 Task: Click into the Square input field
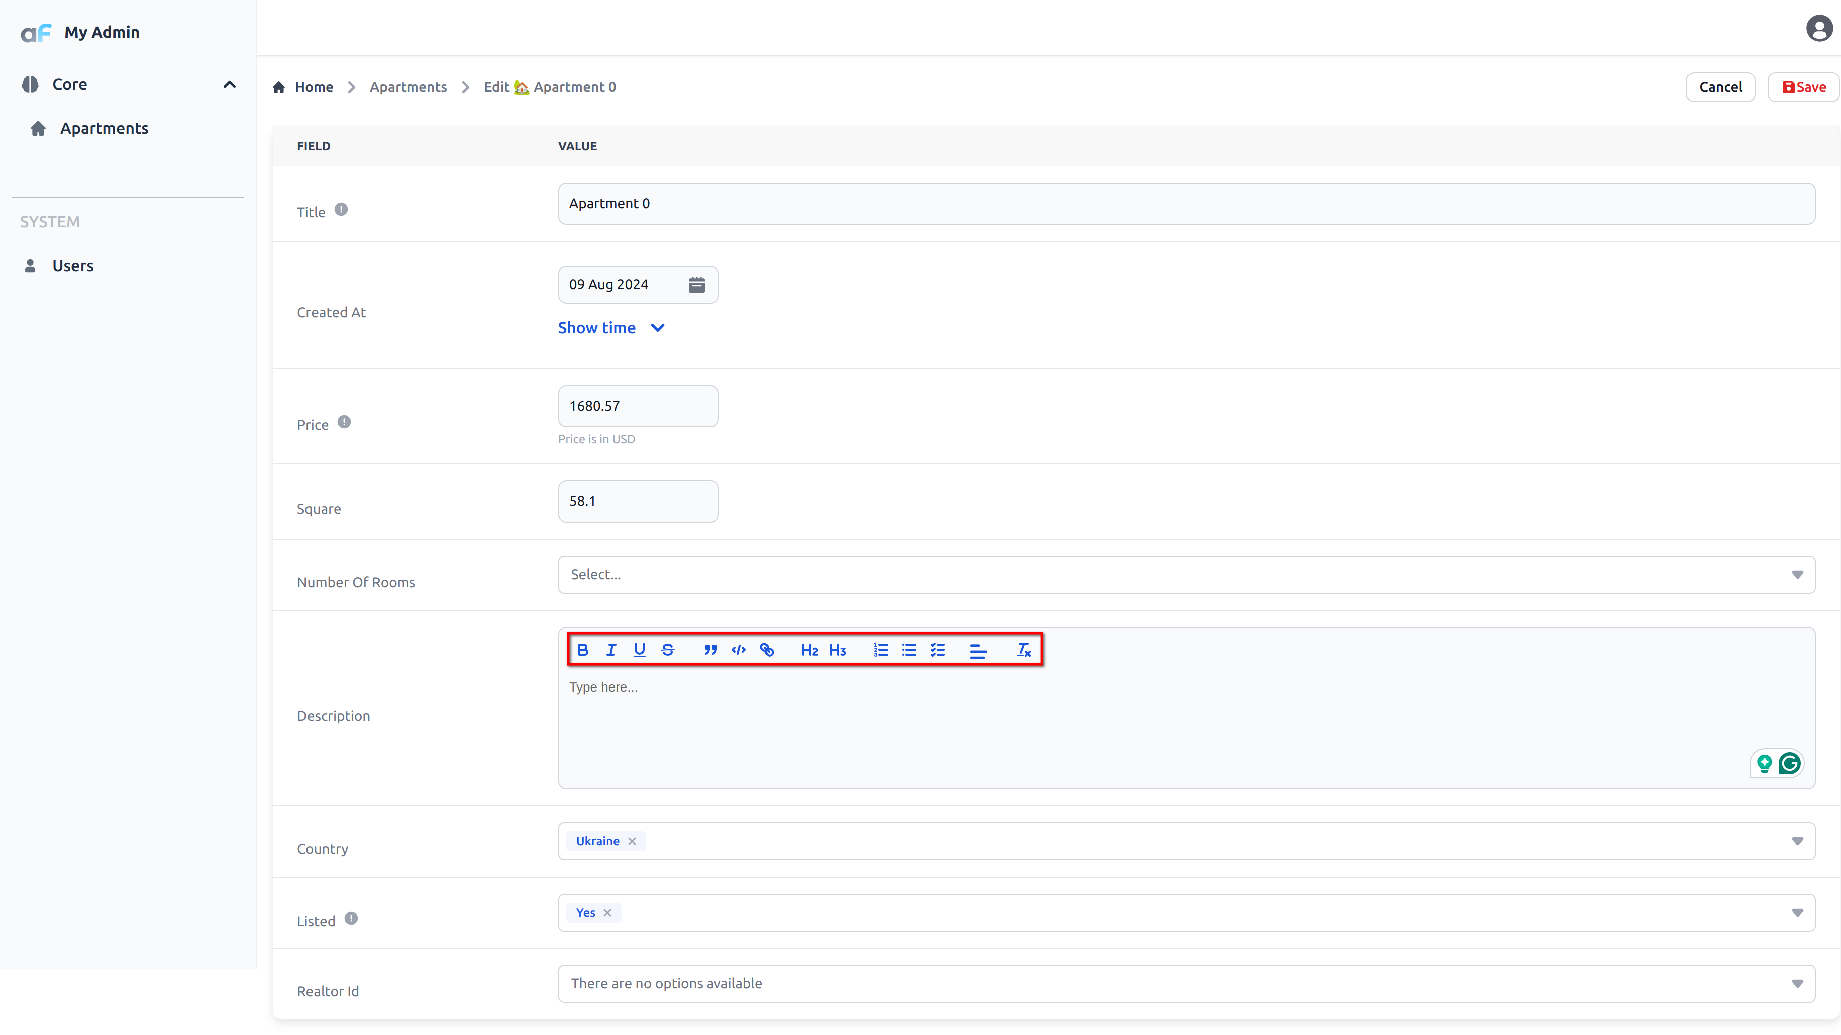click(638, 501)
